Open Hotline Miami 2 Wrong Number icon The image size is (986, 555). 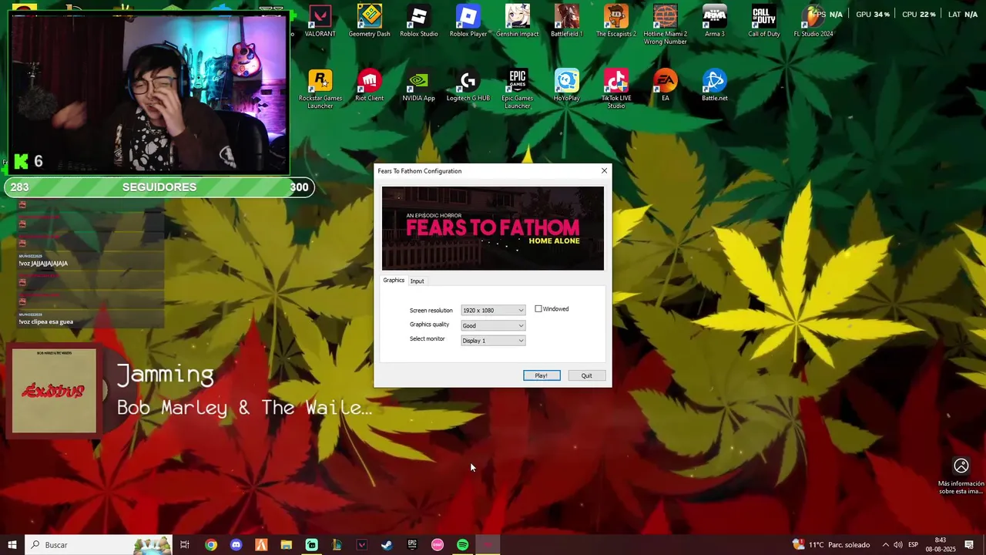[x=666, y=24]
